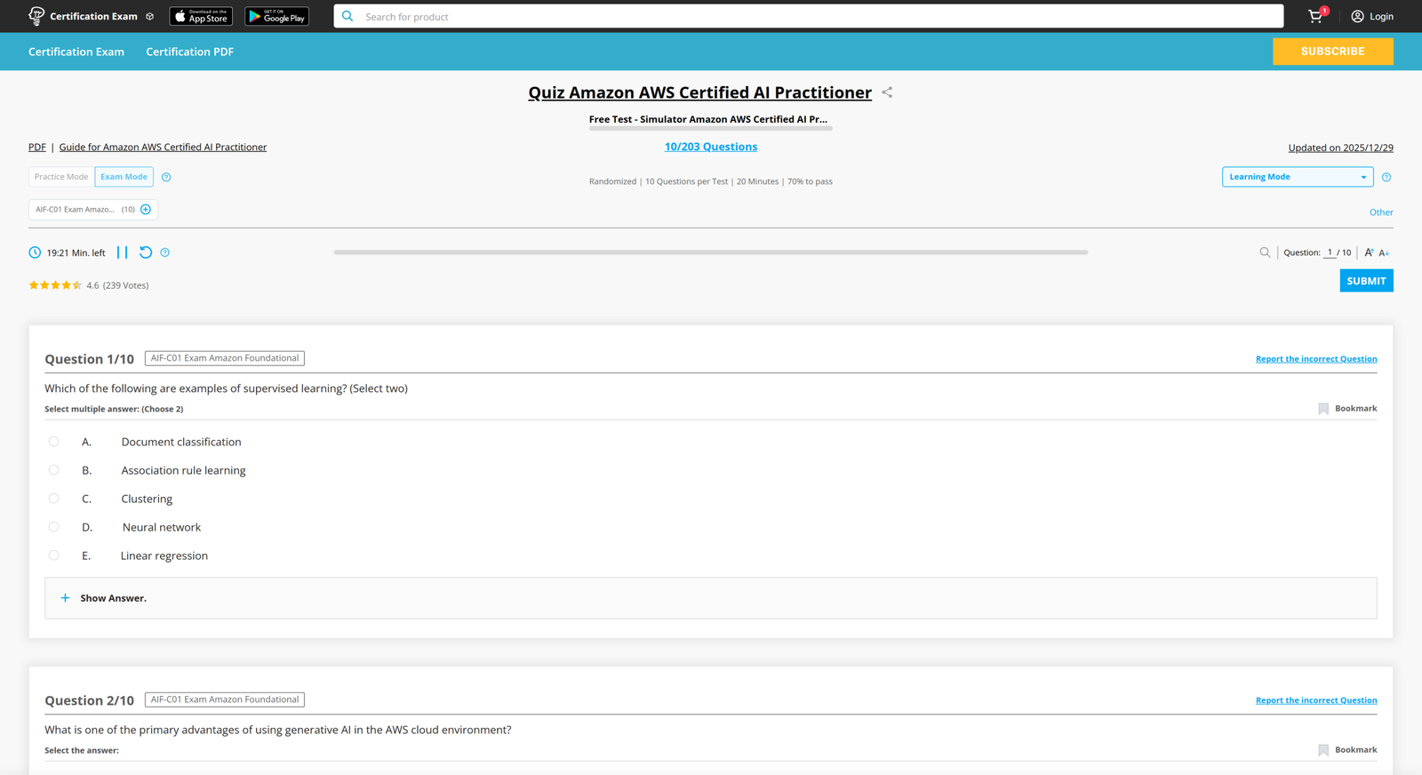Select answer A Document classification

pos(54,442)
